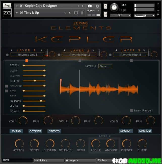162x164 pixels.
Task: Select next sample for Layer 2
Action: click(x=93, y=50)
